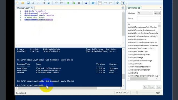This screenshot has width=178, height=100.
Task: Select Add-ADPrincipalGroupMembership command
Action: (x=142, y=42)
